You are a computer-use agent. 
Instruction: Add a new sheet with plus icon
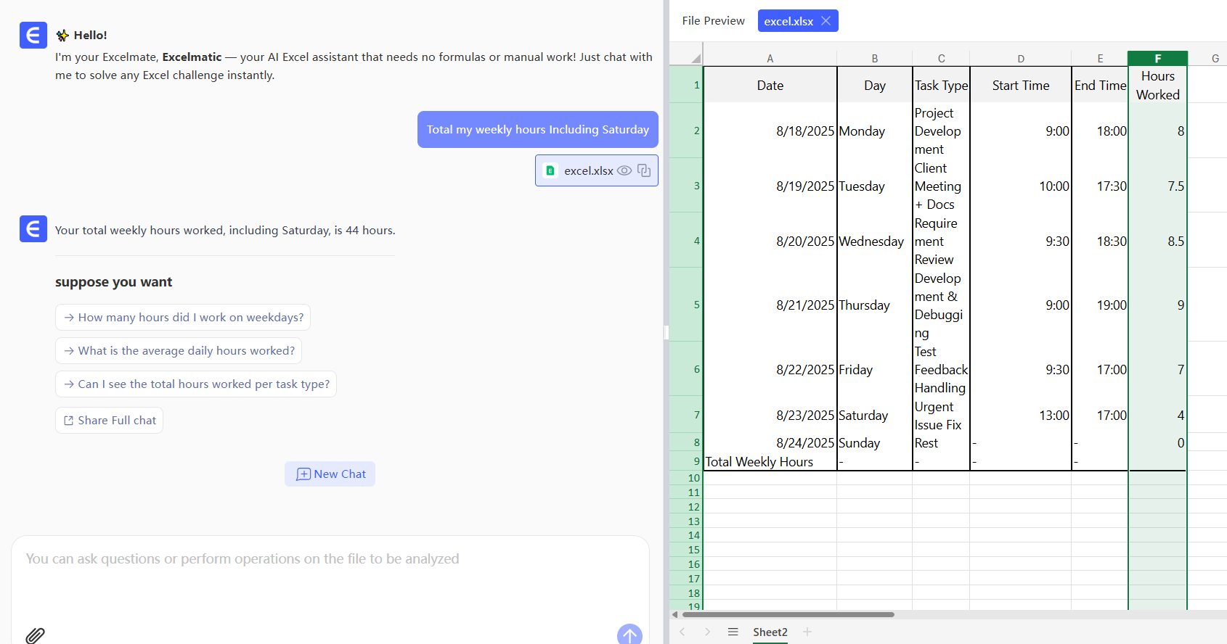tap(807, 632)
